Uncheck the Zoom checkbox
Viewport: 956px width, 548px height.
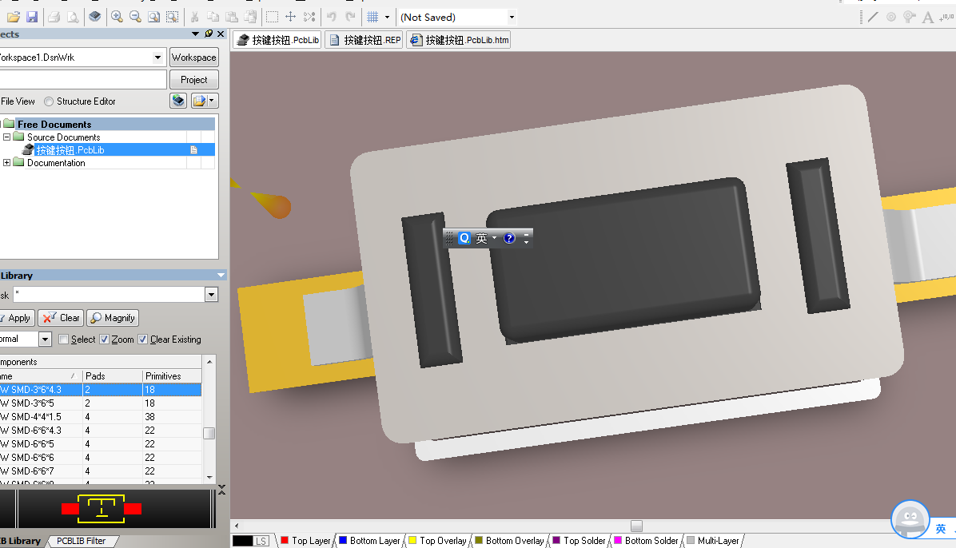(104, 340)
